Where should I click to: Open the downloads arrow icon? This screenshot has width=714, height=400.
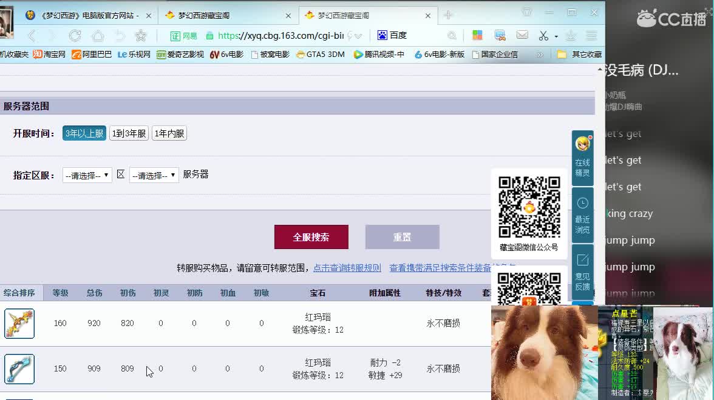[571, 35]
